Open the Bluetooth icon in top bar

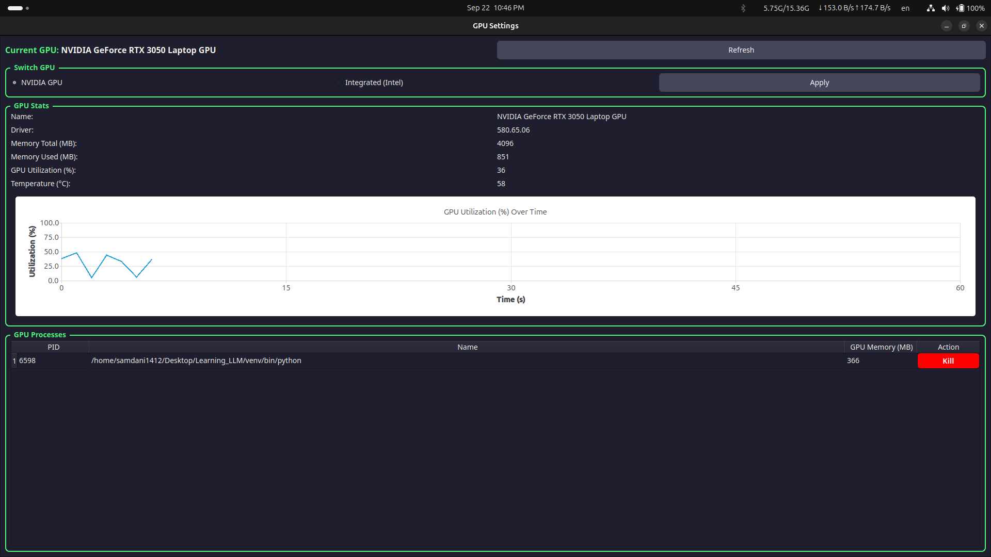743,8
